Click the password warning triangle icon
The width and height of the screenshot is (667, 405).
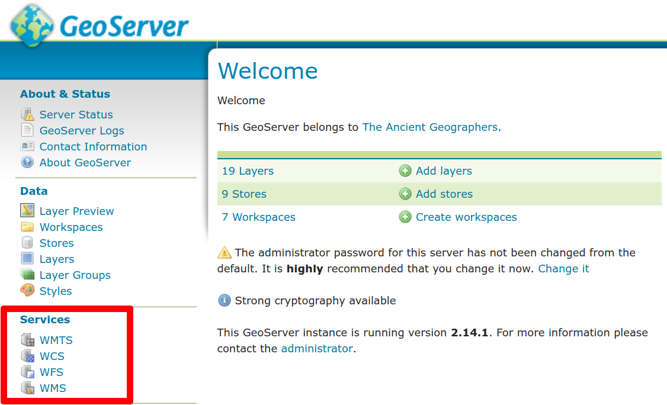tap(224, 252)
